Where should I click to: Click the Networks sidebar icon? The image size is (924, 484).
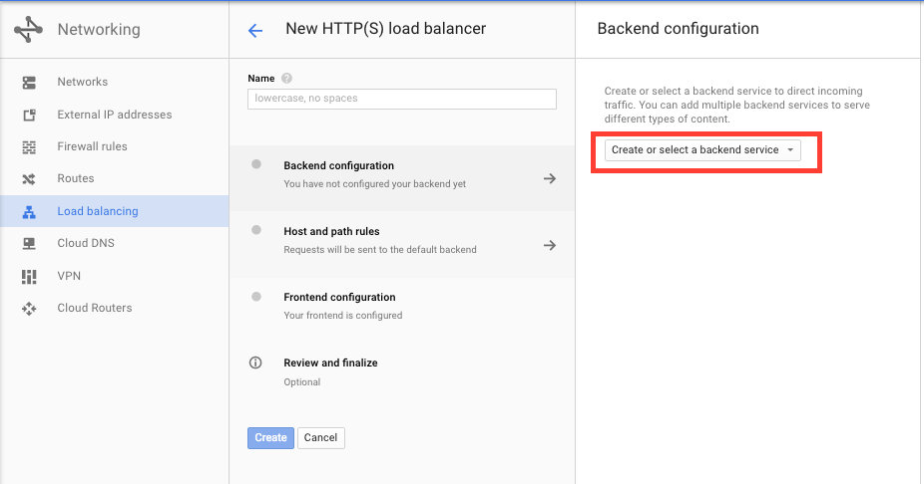pyautogui.click(x=29, y=82)
